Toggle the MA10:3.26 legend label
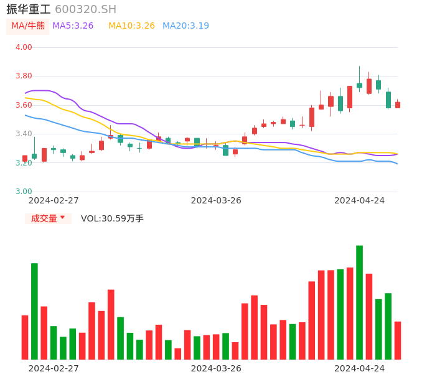Screen dimensions: 427x377 coord(131,26)
